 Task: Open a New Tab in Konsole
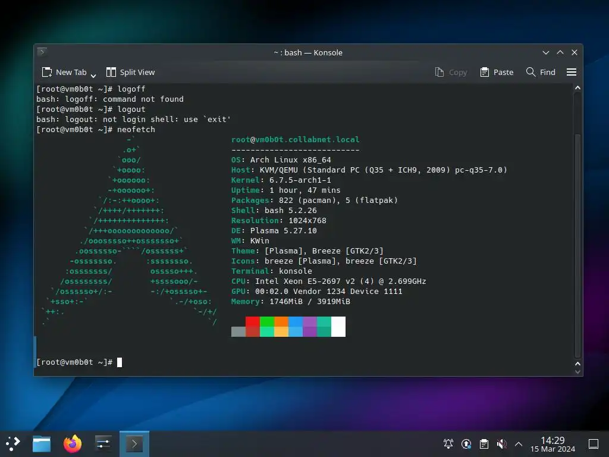[64, 72]
